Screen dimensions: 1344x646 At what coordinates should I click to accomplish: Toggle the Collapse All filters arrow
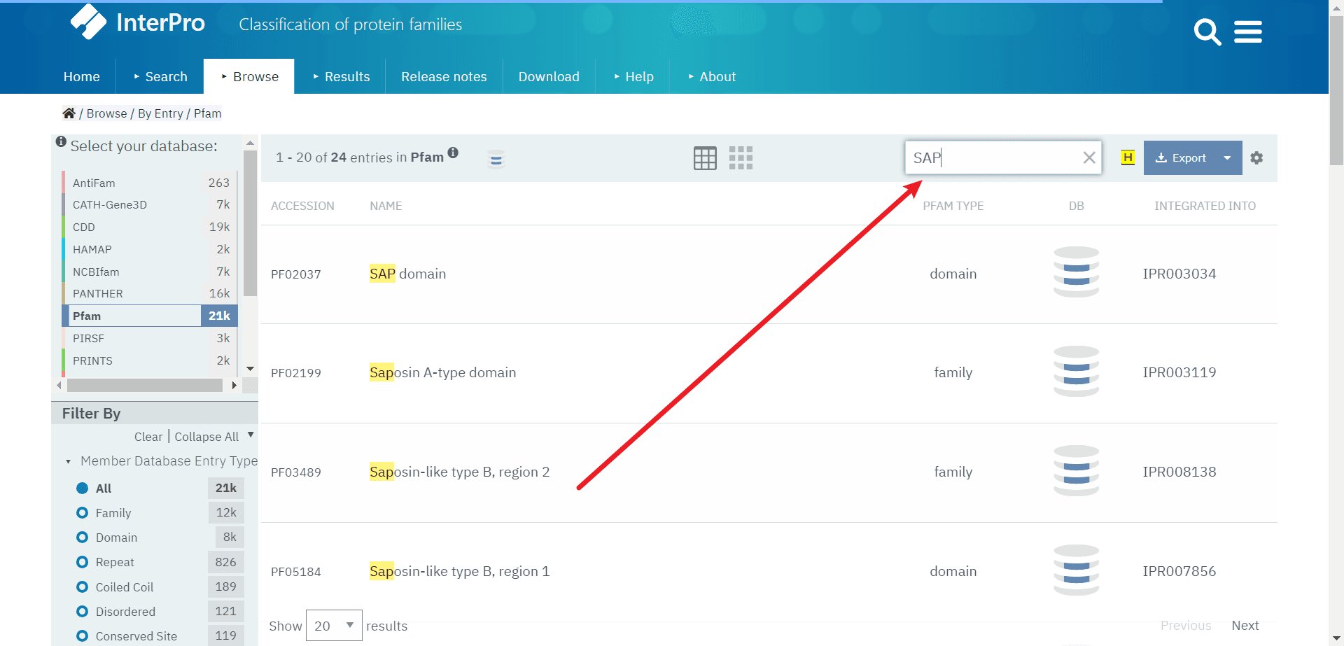(x=251, y=435)
